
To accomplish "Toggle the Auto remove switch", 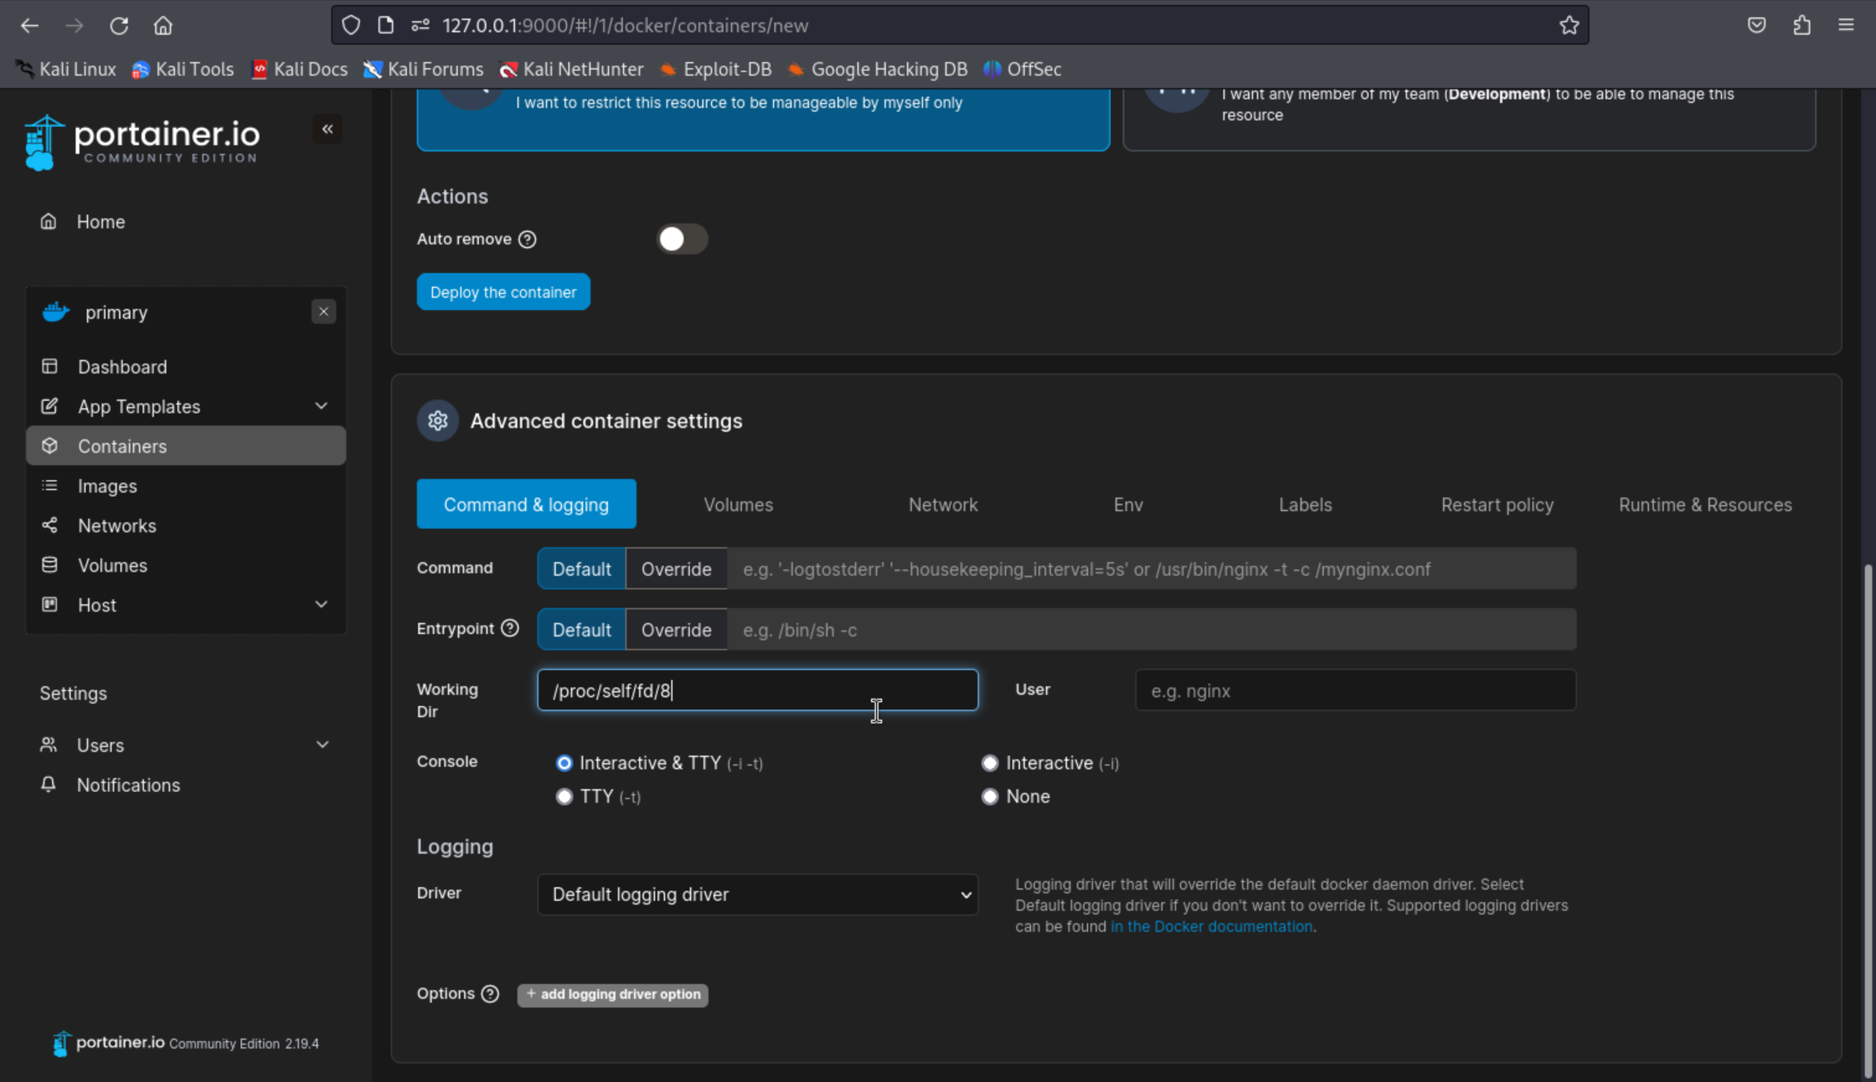I will click(x=681, y=239).
